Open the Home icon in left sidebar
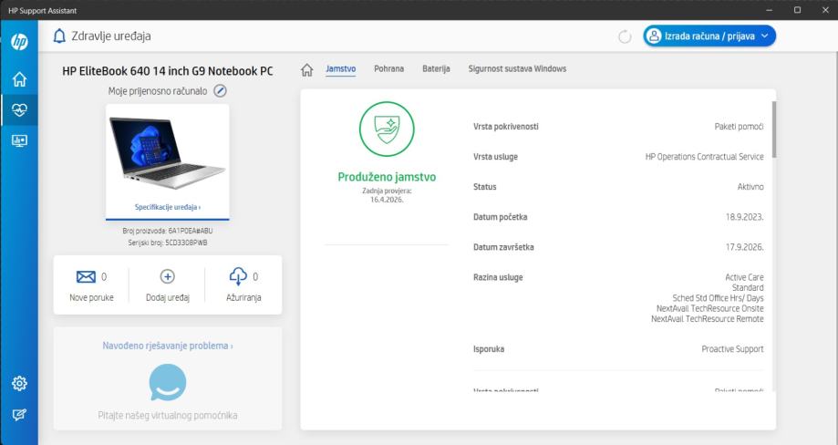The width and height of the screenshot is (838, 445). click(19, 80)
